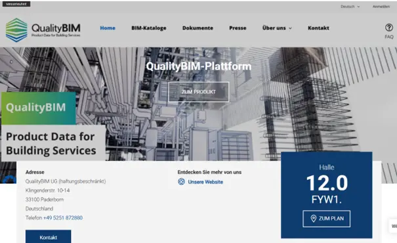The width and height of the screenshot is (397, 243).
Task: Click the Anmelden login link
Action: 381,7
